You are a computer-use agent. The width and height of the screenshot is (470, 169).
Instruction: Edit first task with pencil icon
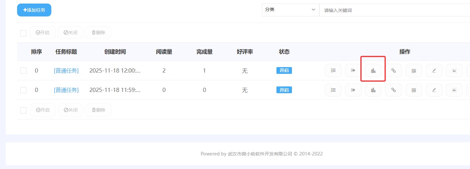click(434, 71)
